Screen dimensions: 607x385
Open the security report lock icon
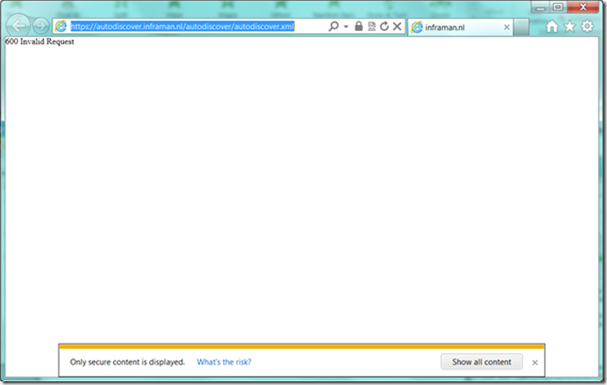359,26
